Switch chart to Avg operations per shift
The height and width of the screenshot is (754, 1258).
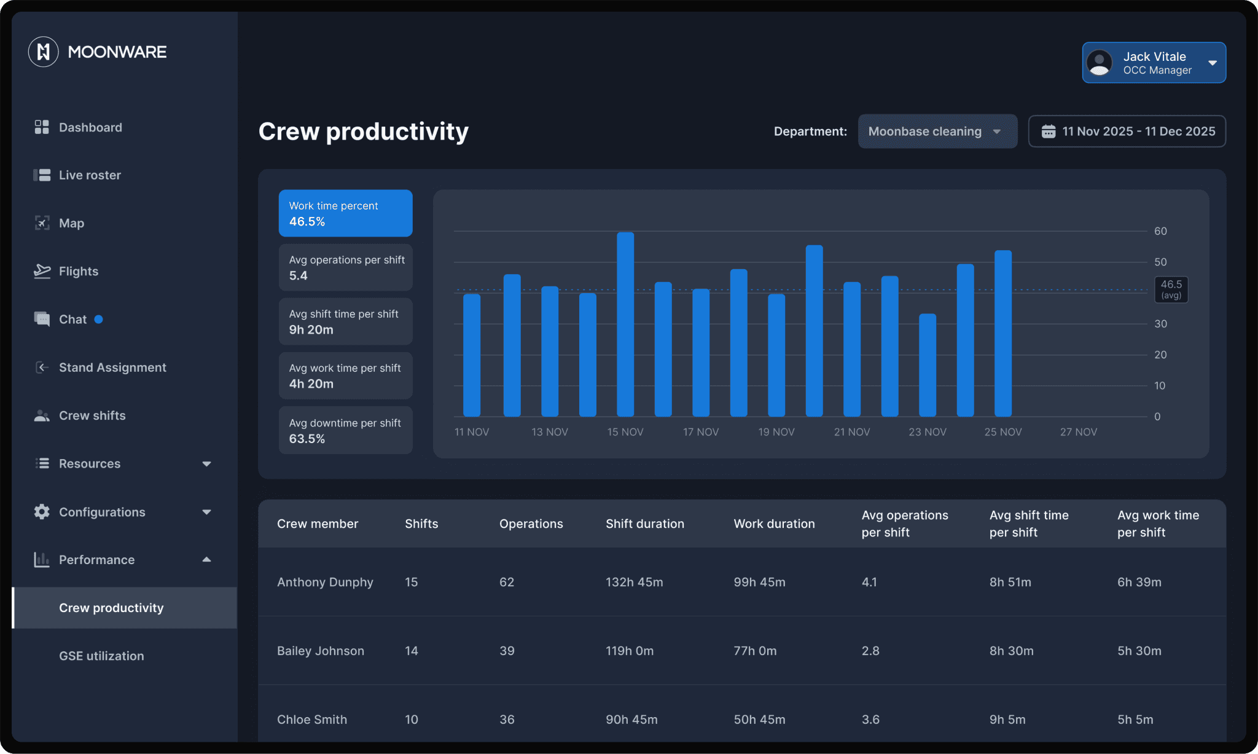pyautogui.click(x=345, y=267)
